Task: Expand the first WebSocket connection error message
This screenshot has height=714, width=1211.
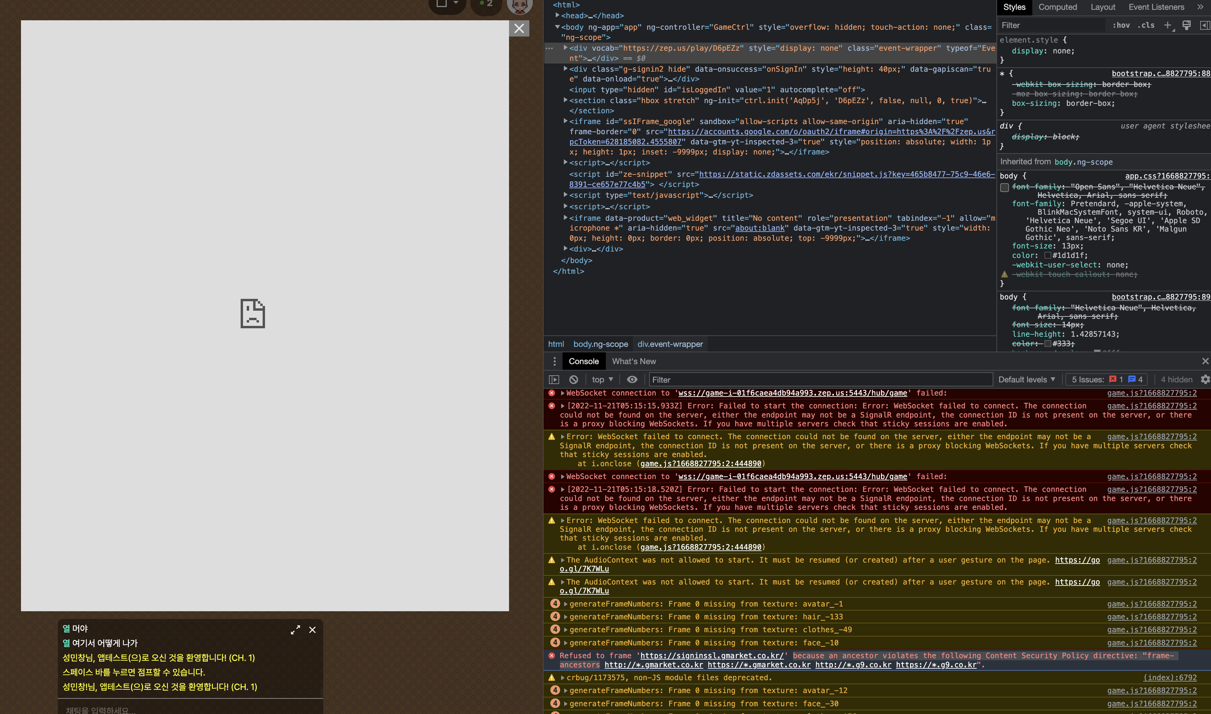Action: [x=562, y=393]
